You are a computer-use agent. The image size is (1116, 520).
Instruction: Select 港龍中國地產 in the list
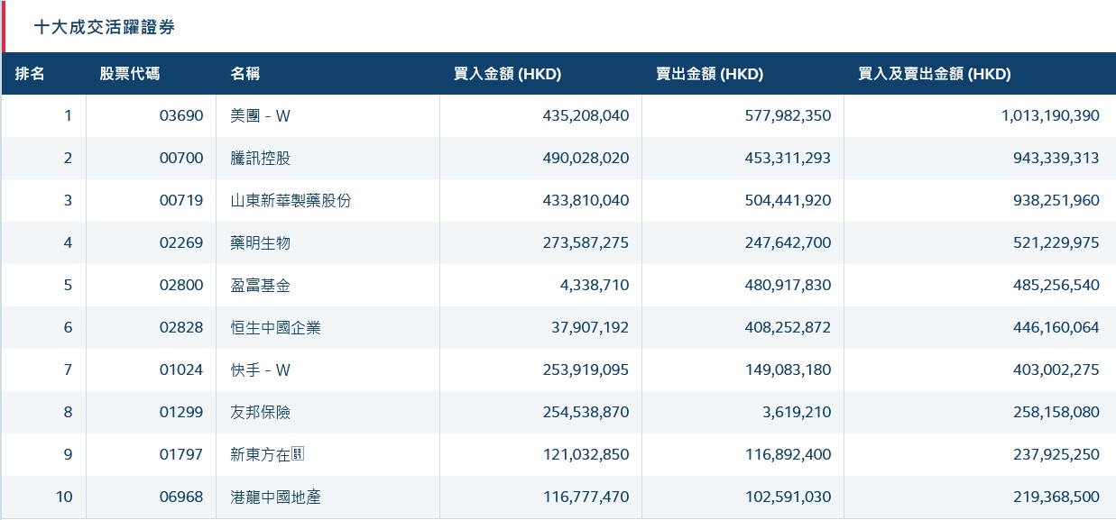click(x=275, y=497)
